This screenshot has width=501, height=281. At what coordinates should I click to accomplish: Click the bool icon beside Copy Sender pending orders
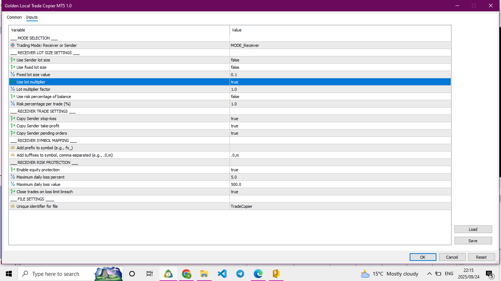tap(13, 133)
